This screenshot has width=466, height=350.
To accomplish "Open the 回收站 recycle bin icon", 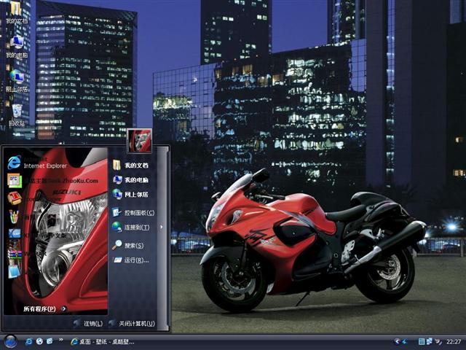I will pos(17,112).
